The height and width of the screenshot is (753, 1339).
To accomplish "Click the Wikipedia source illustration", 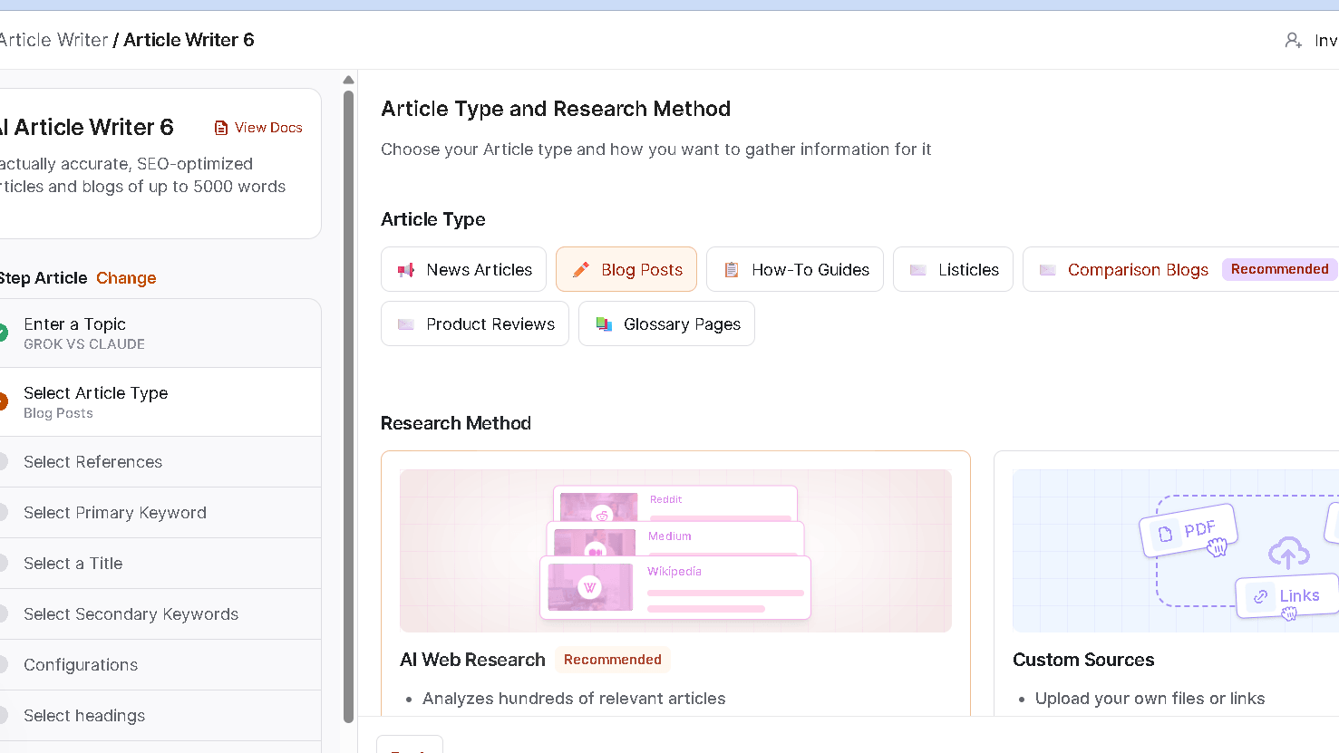I will (675, 587).
